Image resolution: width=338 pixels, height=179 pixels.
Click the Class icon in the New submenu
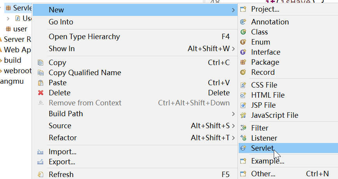click(243, 32)
